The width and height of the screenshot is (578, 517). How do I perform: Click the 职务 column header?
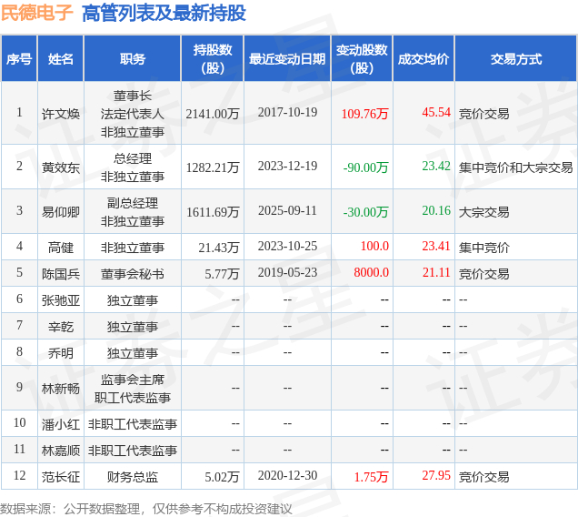[x=133, y=59]
